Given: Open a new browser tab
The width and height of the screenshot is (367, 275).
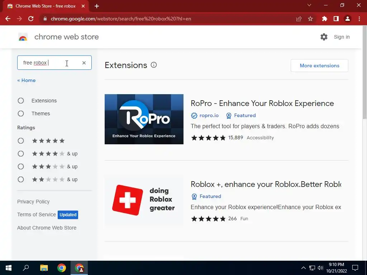Looking at the screenshot, I should [x=97, y=6].
